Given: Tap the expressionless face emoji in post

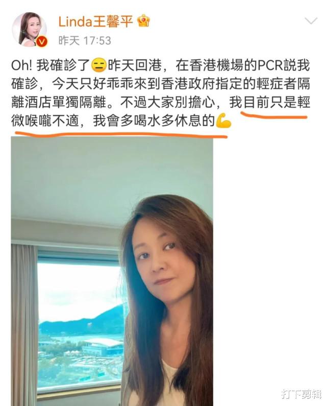Looking at the screenshot, I should pos(99,66).
